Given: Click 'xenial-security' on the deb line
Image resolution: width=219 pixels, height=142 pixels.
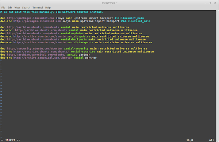Looking at the screenshot, I should 76,49.
